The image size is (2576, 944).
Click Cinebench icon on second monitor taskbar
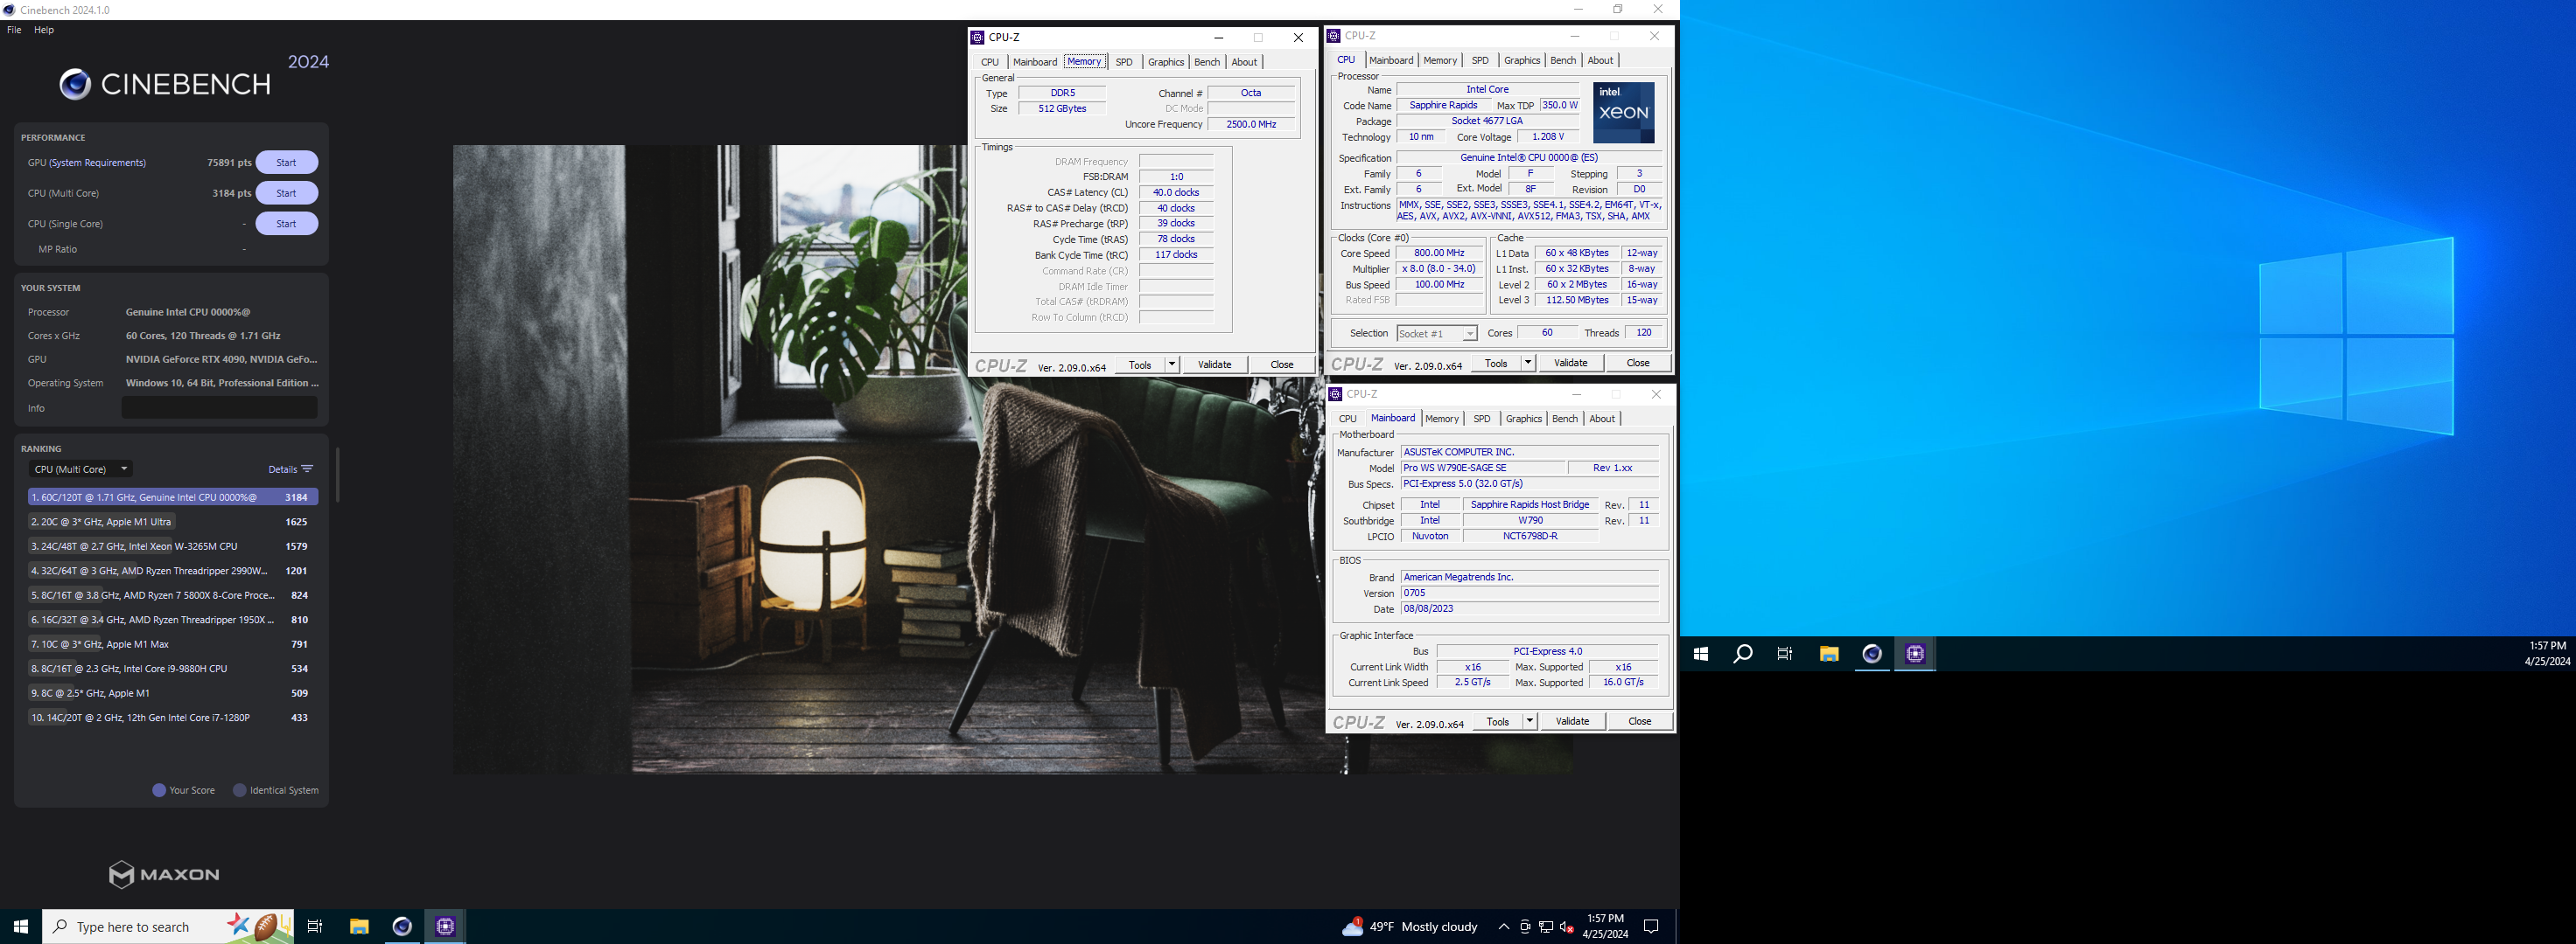(1872, 653)
